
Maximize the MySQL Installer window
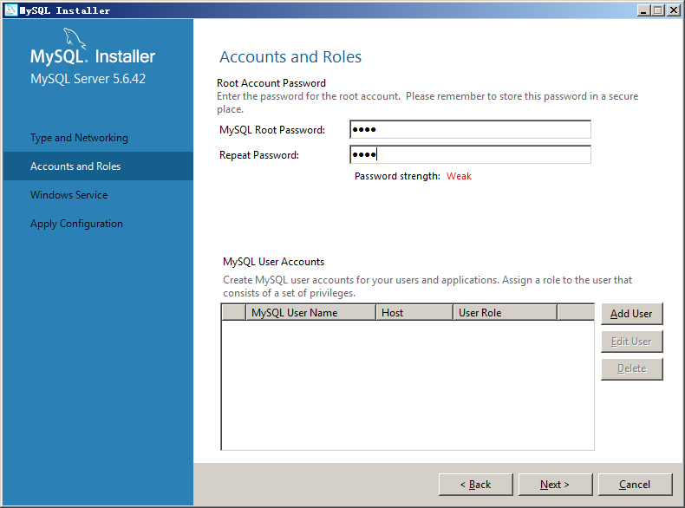[657, 10]
